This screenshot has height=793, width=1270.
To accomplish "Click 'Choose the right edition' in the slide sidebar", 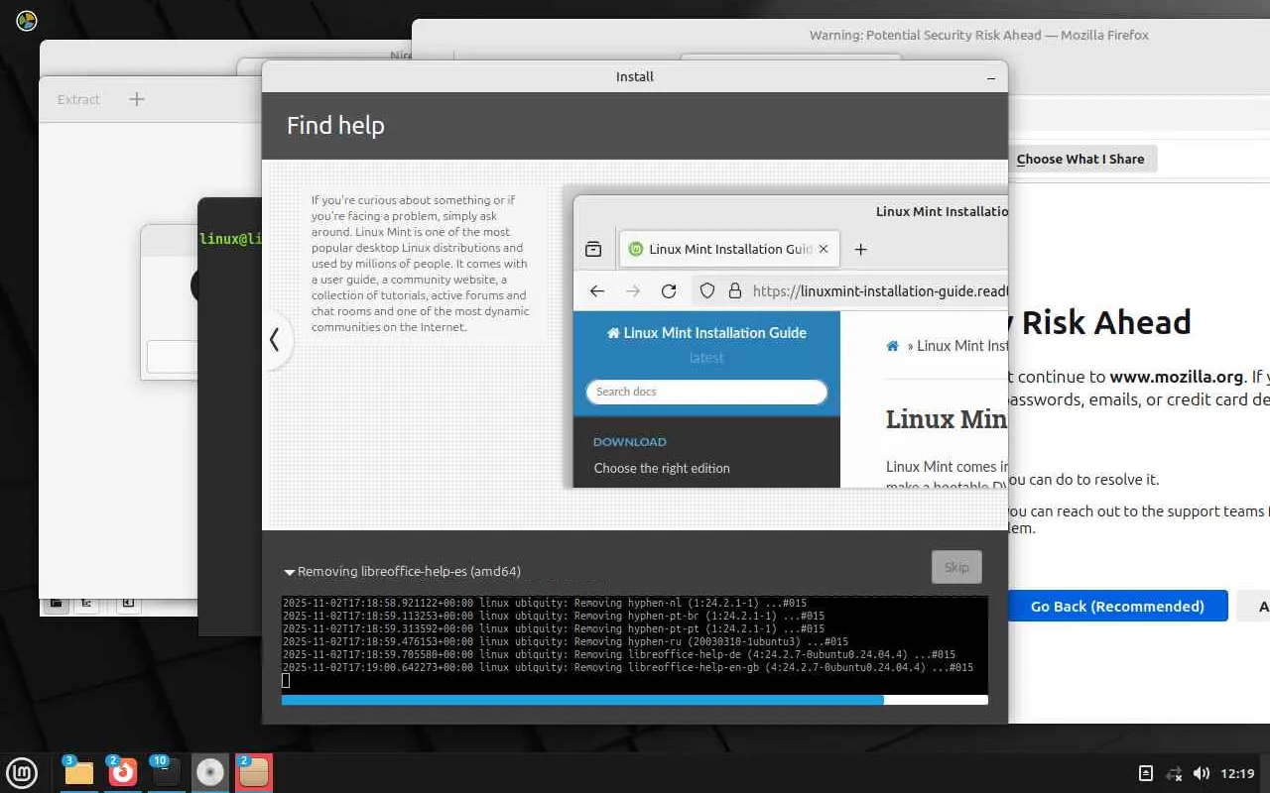I will [x=662, y=468].
